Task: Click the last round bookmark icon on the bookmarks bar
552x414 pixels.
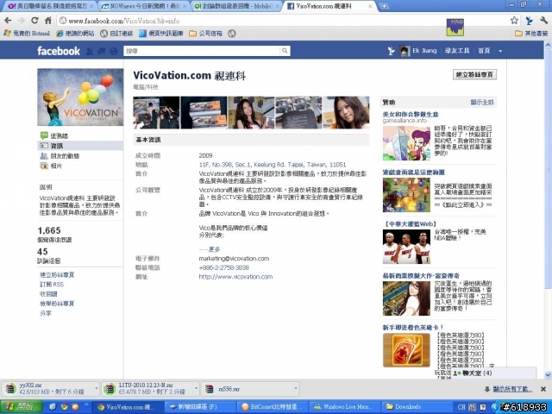Action: coord(232,34)
